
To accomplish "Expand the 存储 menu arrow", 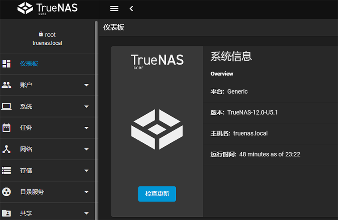I will point(86,170).
